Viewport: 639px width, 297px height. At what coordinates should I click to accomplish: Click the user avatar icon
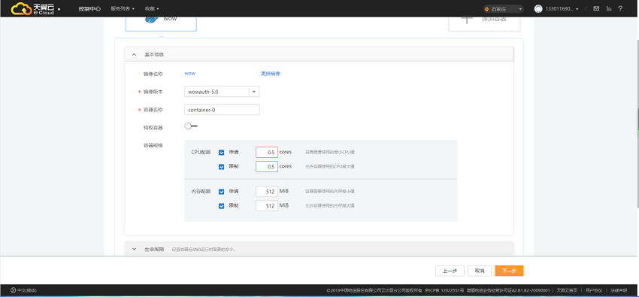(538, 8)
